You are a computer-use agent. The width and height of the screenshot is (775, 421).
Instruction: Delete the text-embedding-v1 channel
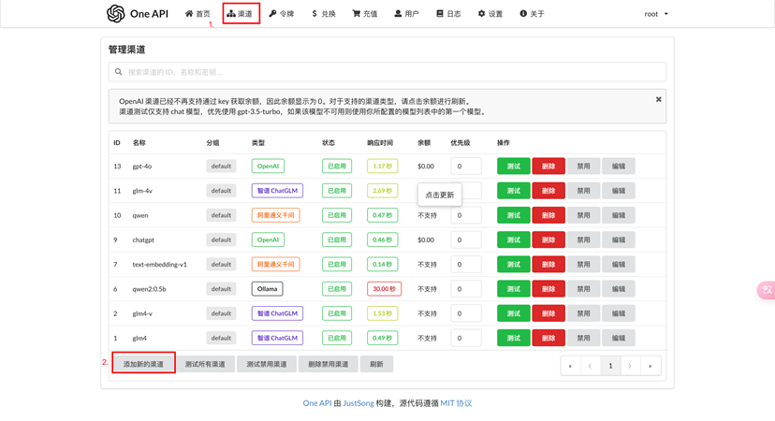(x=548, y=265)
